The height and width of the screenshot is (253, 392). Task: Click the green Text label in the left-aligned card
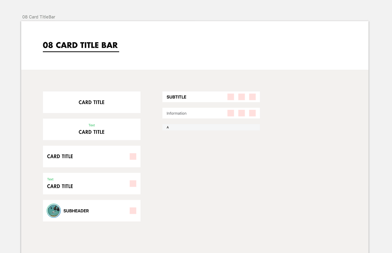50,179
